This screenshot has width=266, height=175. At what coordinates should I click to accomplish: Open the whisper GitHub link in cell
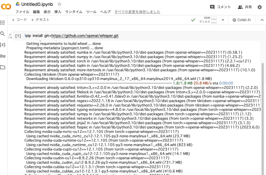click(x=85, y=36)
